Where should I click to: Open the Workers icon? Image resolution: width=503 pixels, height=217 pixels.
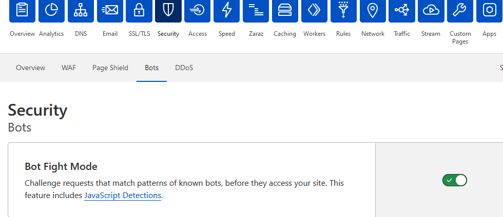point(314,10)
